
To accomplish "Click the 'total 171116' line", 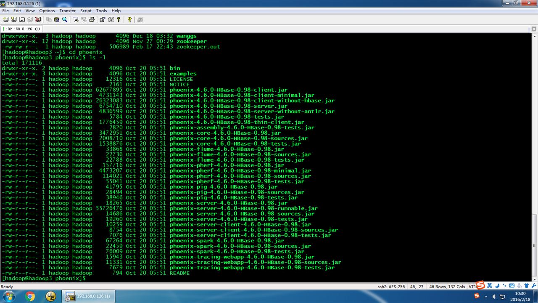I will pyautogui.click(x=22, y=63).
